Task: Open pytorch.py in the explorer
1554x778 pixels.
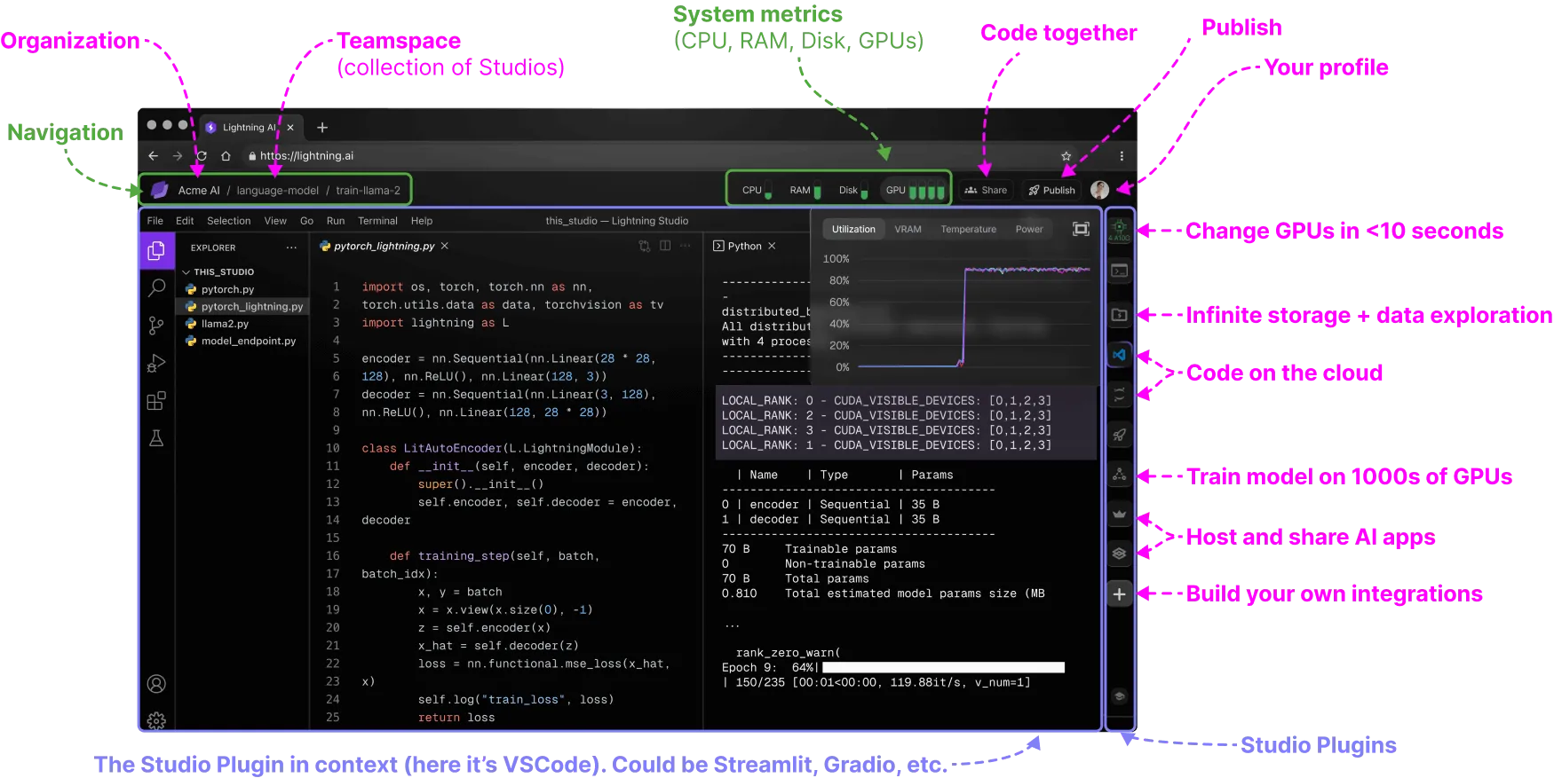Action: pos(227,289)
